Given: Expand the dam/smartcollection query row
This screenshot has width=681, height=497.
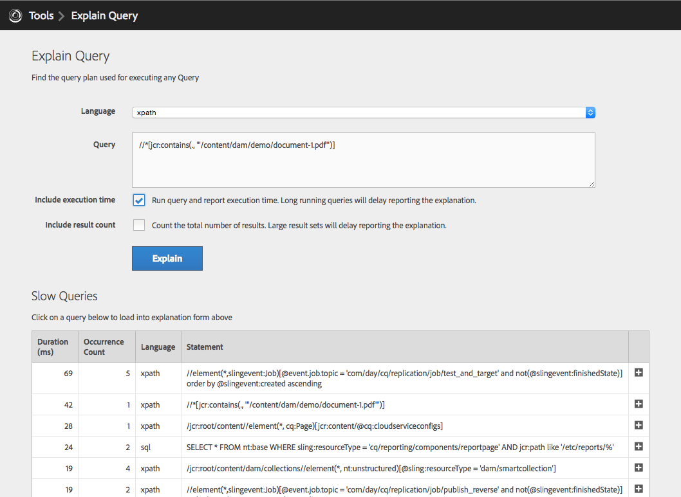Looking at the screenshot, I should tap(639, 468).
